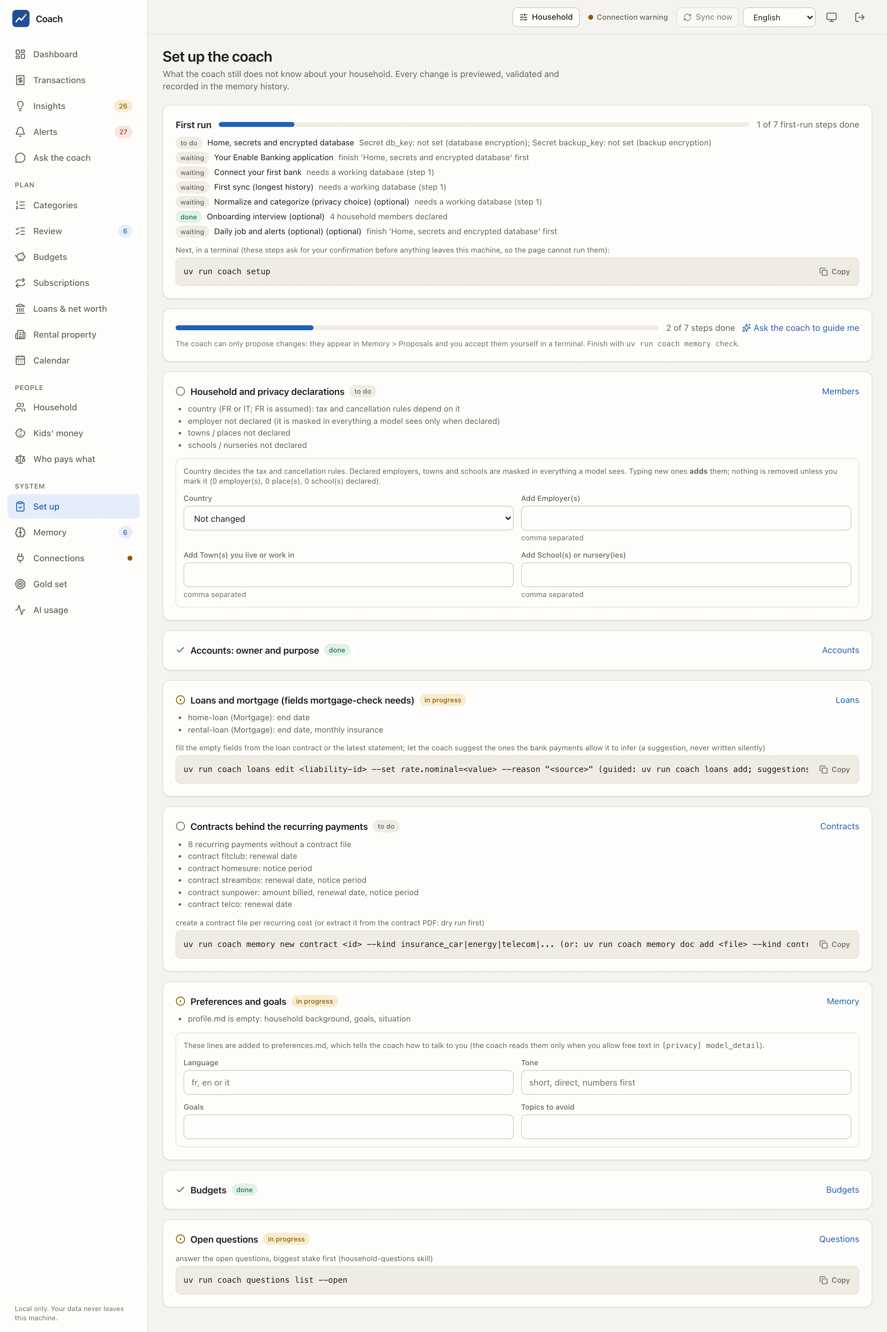Copy the coach questions list command
Viewport: 887px width, 1332px height.
pyautogui.click(x=835, y=1280)
